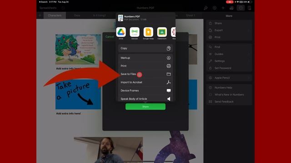Screen dimensions: 291x163
Task: Tap the Acrobat logo icon
Action: click(169, 82)
